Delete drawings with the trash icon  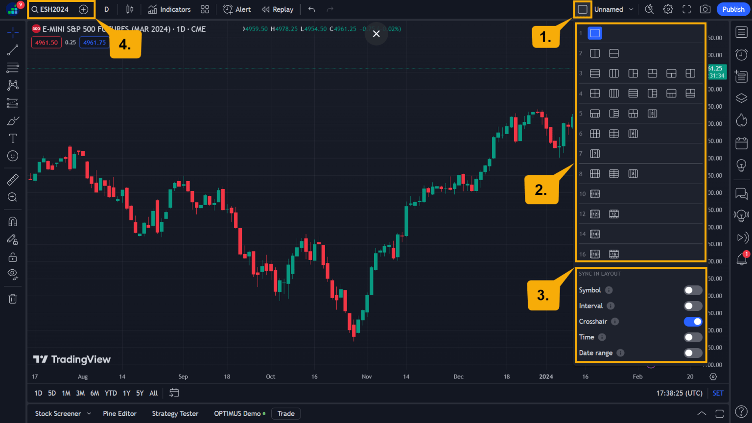click(13, 299)
